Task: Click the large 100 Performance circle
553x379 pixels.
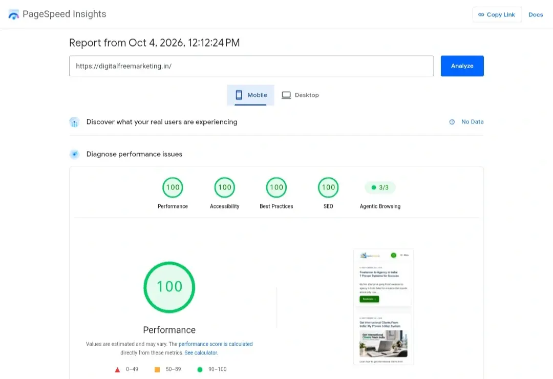Action: (x=169, y=287)
